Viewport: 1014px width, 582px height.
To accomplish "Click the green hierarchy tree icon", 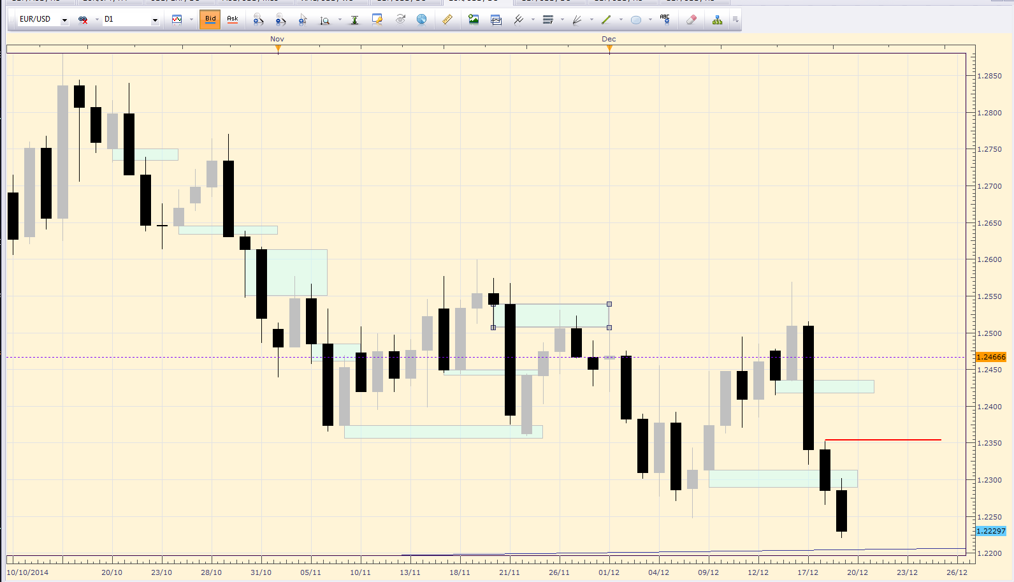I will coord(718,20).
